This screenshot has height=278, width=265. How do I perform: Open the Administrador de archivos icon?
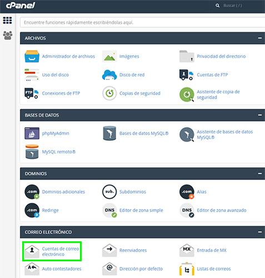[x=32, y=56]
